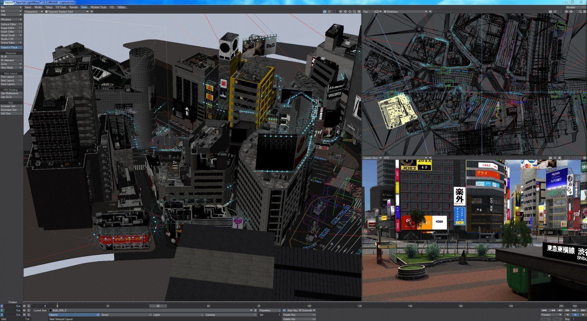Expand View Mode dropdown

pos(11,68)
